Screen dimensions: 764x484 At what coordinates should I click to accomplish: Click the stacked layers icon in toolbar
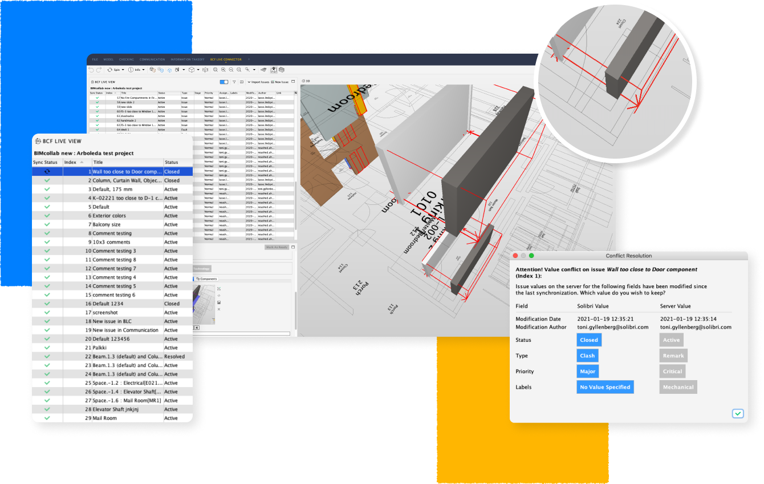coord(282,70)
